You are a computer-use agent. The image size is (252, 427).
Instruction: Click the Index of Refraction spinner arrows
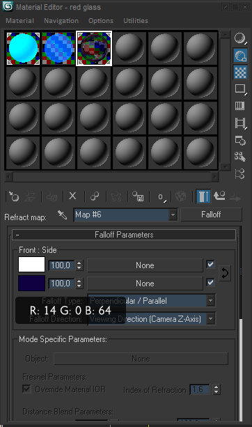(216, 389)
